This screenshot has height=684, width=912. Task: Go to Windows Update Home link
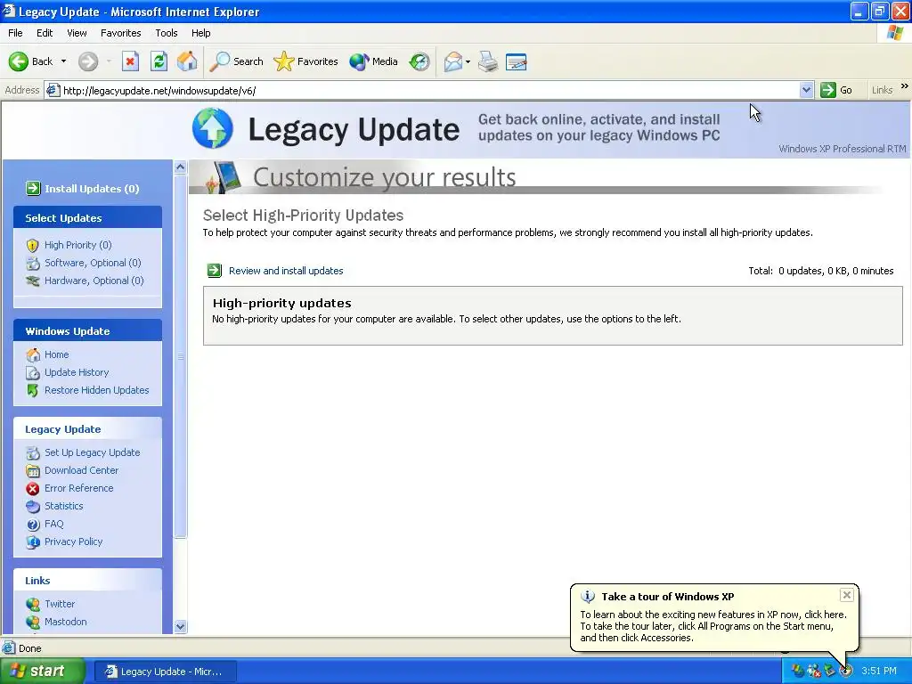[x=56, y=354]
